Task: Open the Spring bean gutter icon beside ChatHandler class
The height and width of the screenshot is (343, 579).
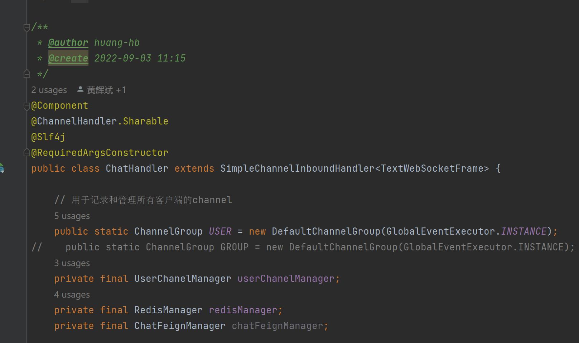Action: pos(2,168)
